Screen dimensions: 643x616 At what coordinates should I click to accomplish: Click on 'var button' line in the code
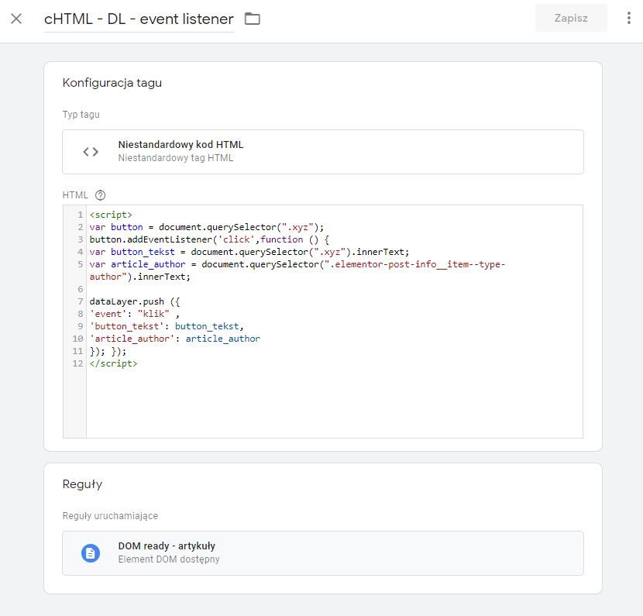click(x=207, y=227)
